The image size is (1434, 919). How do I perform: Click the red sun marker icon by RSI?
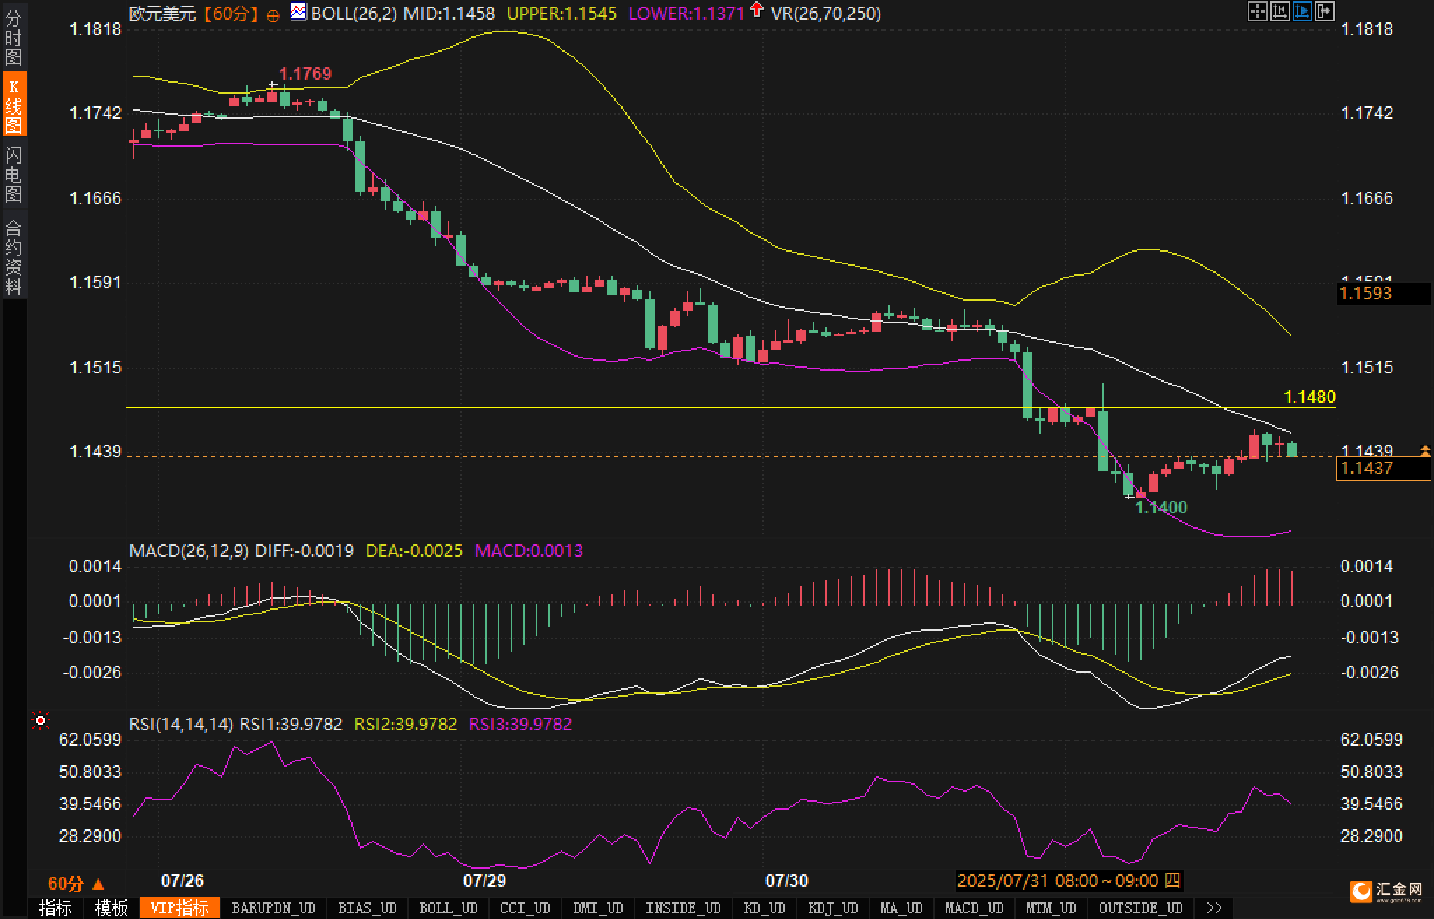pos(41,720)
